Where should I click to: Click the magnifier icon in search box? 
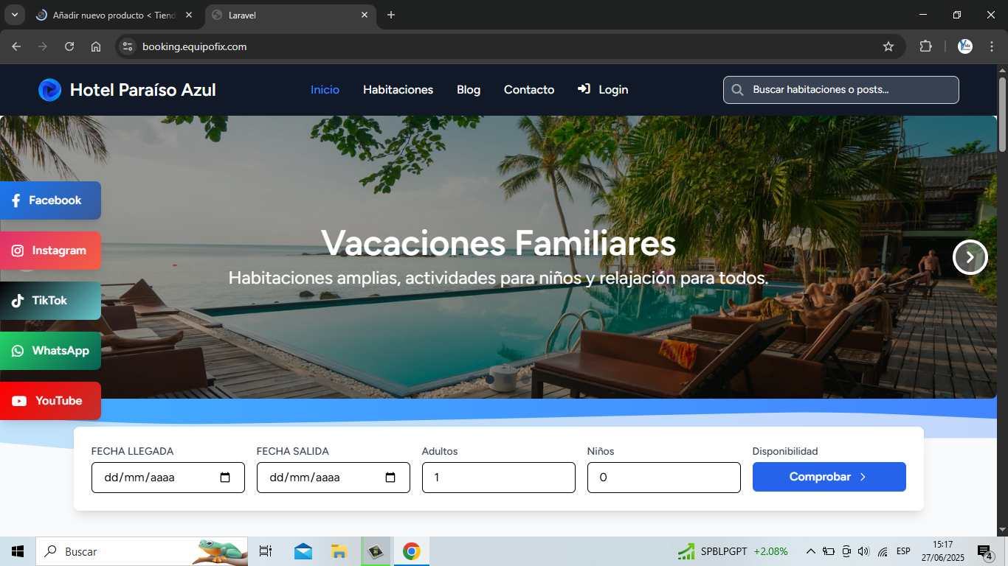pos(737,90)
